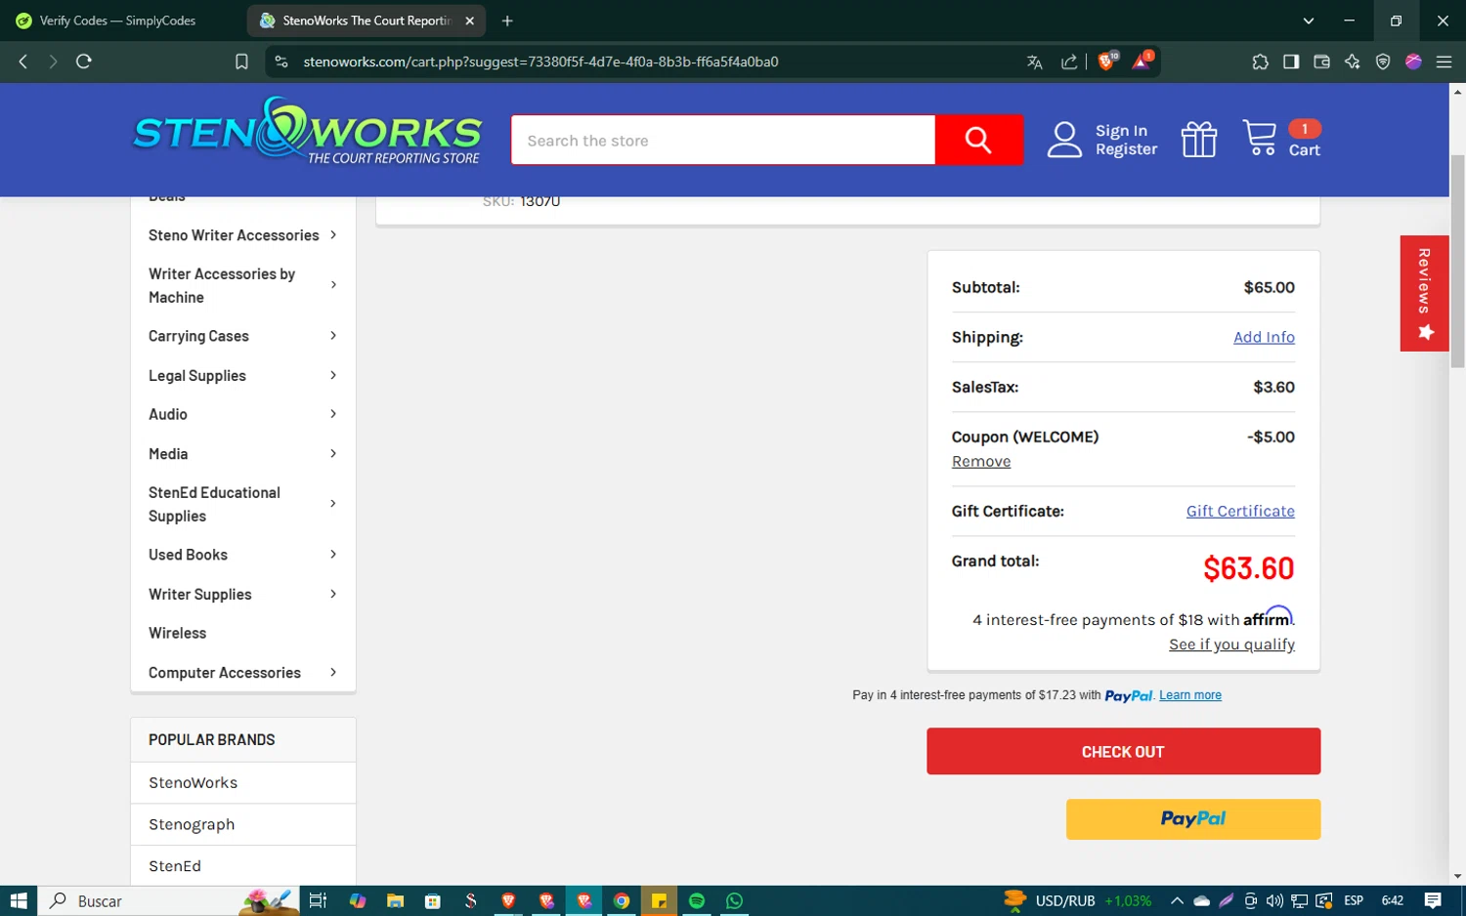Remove the WELCOME coupon
This screenshot has width=1466, height=916.
(981, 461)
